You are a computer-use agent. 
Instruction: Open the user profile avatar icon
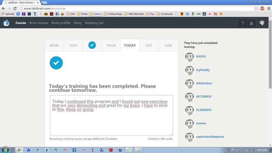click(x=261, y=23)
